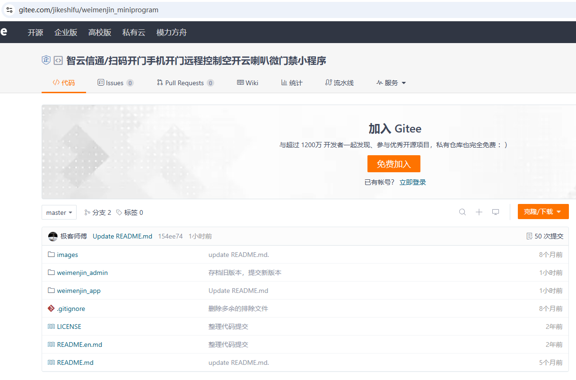Switch to the Issues tab
The width and height of the screenshot is (576, 380).
pos(115,83)
